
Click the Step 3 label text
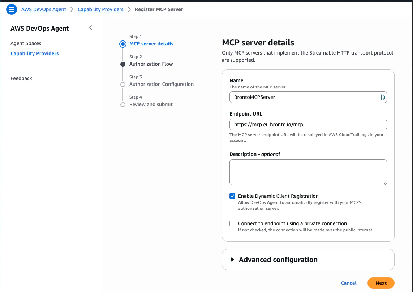coord(135,77)
